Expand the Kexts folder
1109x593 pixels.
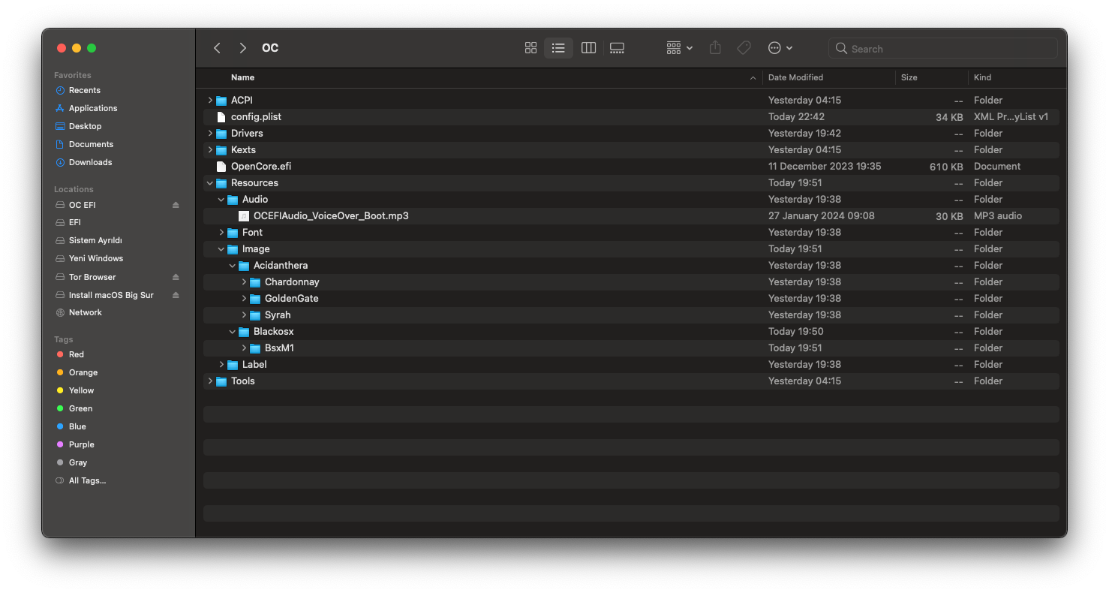(x=210, y=149)
